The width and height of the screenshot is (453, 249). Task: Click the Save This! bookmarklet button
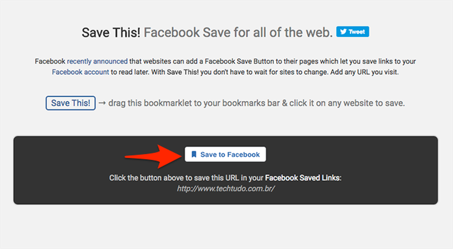(x=70, y=103)
